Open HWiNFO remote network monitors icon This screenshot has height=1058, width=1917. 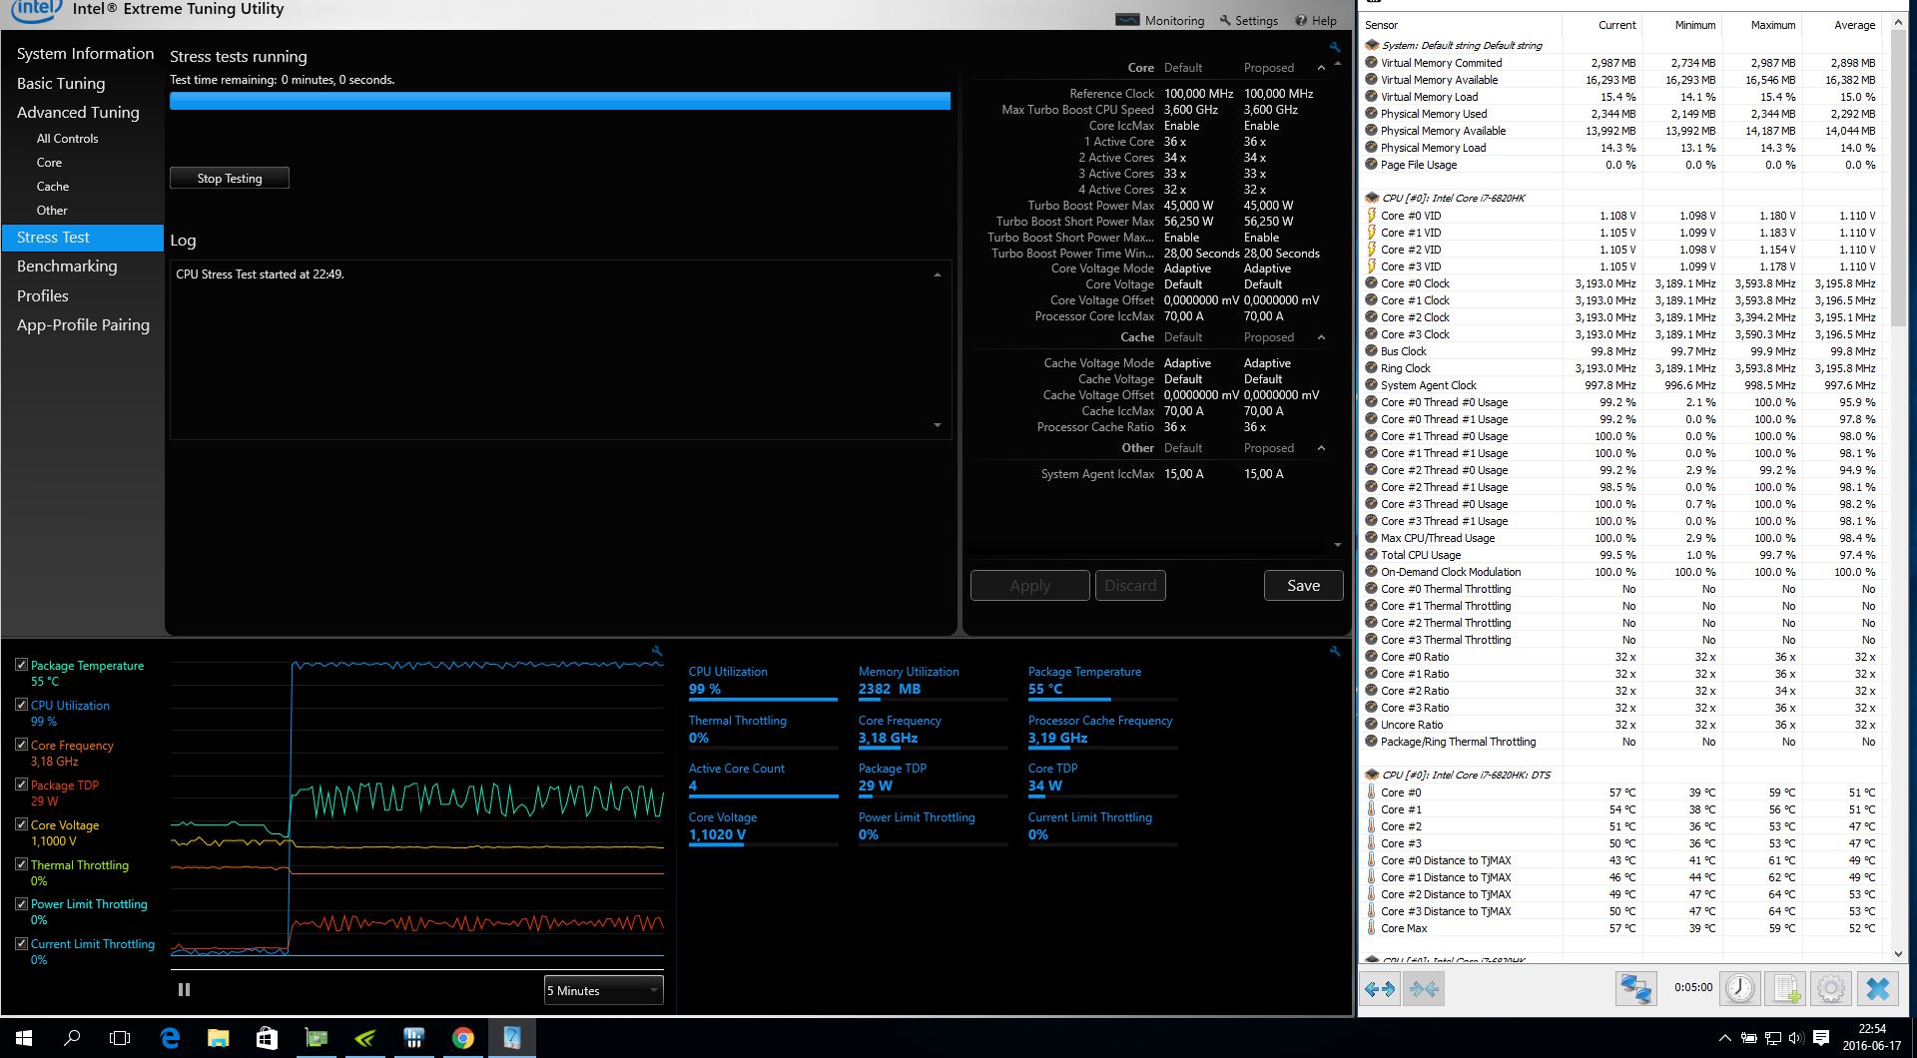click(x=1636, y=989)
